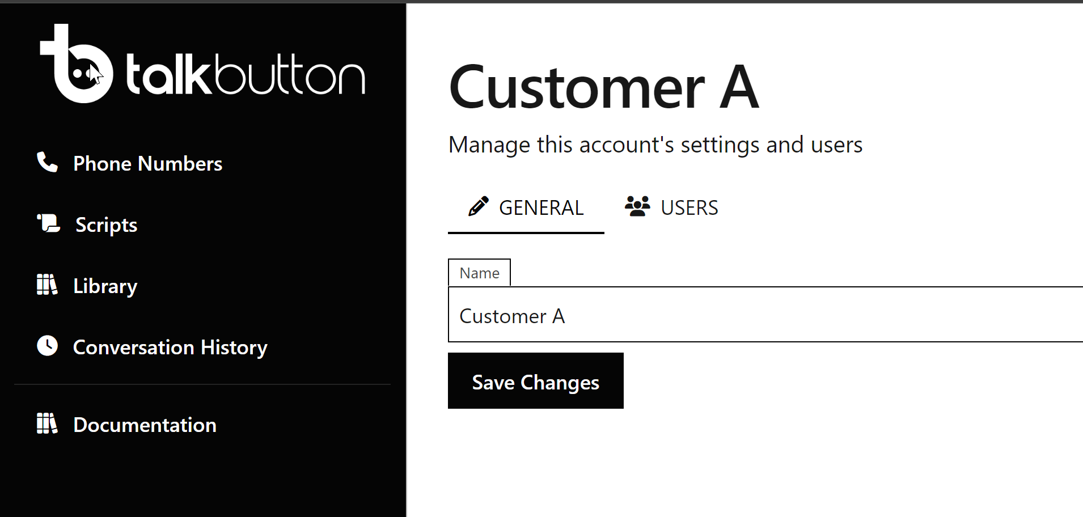
Task: Click the phone handset icon
Action: (x=47, y=162)
